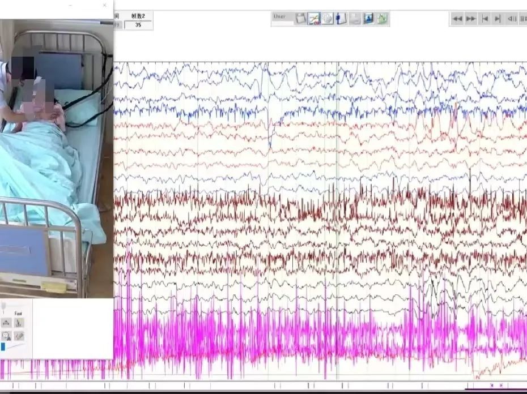Click the gray printer icon in toolbar
Screen dimensions: 527x394
(355, 18)
